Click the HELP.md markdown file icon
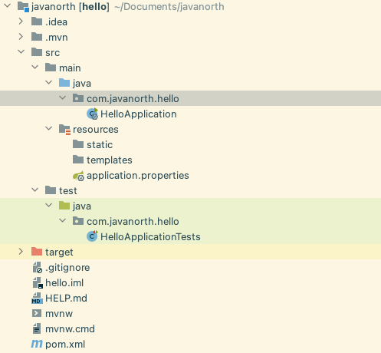 point(37,299)
